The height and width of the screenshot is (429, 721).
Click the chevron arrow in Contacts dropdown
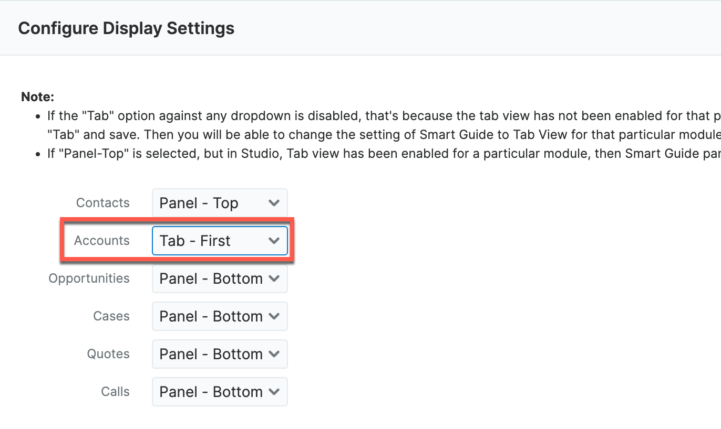coord(274,203)
